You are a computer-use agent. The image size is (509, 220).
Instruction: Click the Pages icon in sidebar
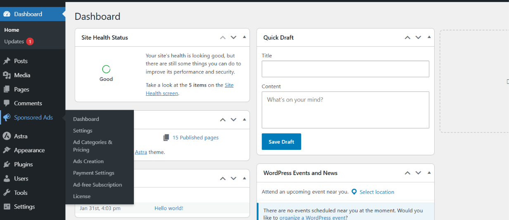pyautogui.click(x=7, y=89)
